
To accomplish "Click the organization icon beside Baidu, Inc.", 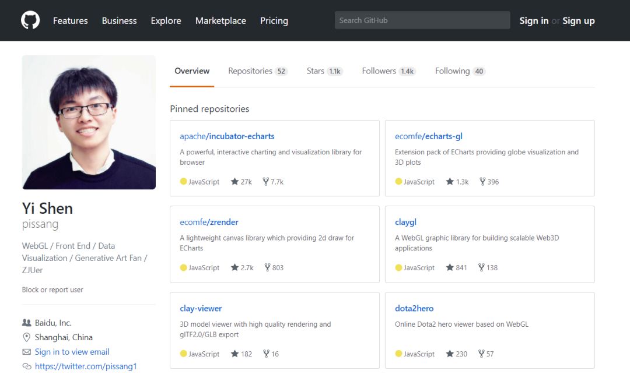I will pyautogui.click(x=26, y=323).
